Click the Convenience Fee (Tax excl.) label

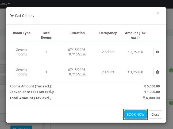[32, 92]
